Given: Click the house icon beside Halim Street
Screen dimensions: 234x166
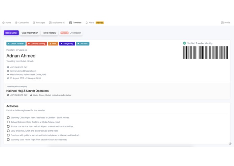Looking at the screenshot, I should (31, 95).
